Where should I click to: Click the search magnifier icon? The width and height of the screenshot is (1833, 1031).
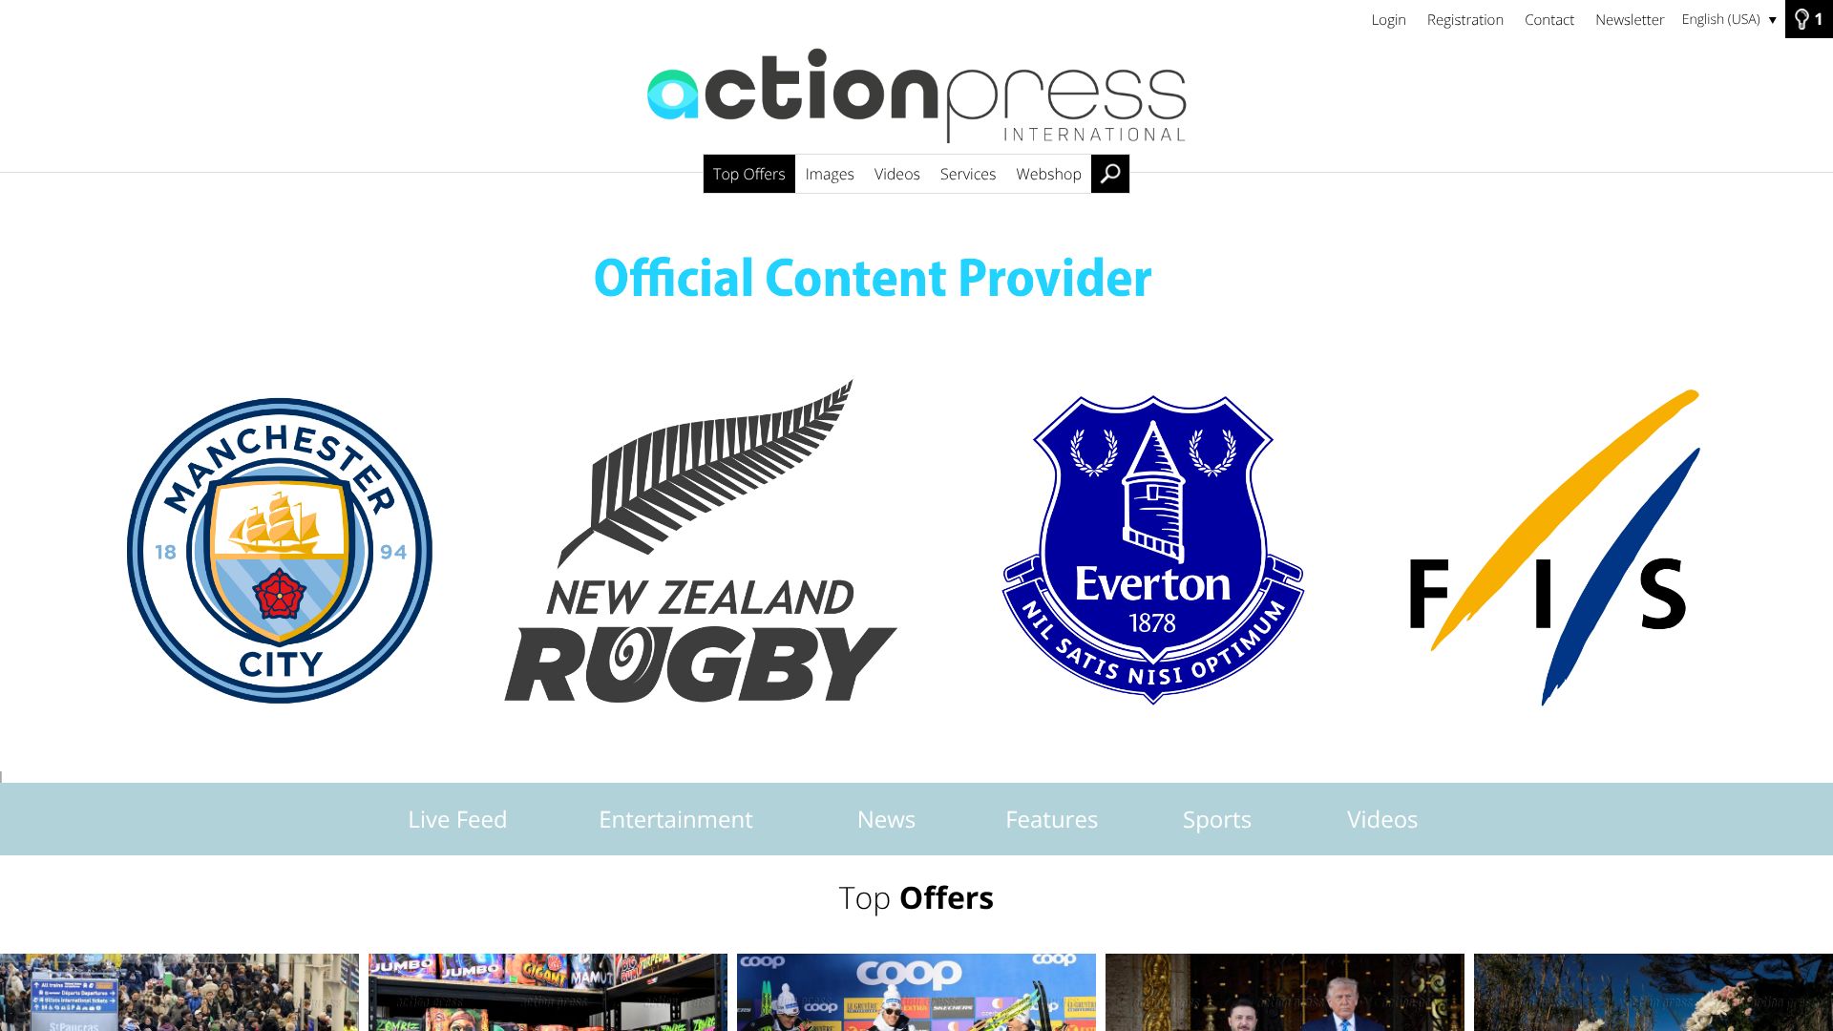1110,174
